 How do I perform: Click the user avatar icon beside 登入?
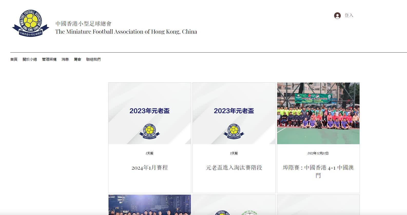click(337, 16)
